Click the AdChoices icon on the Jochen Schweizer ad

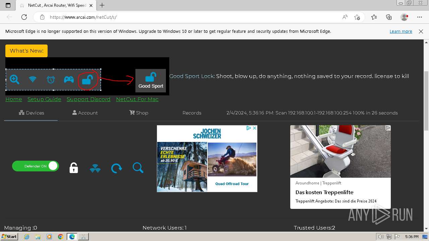pos(249,128)
